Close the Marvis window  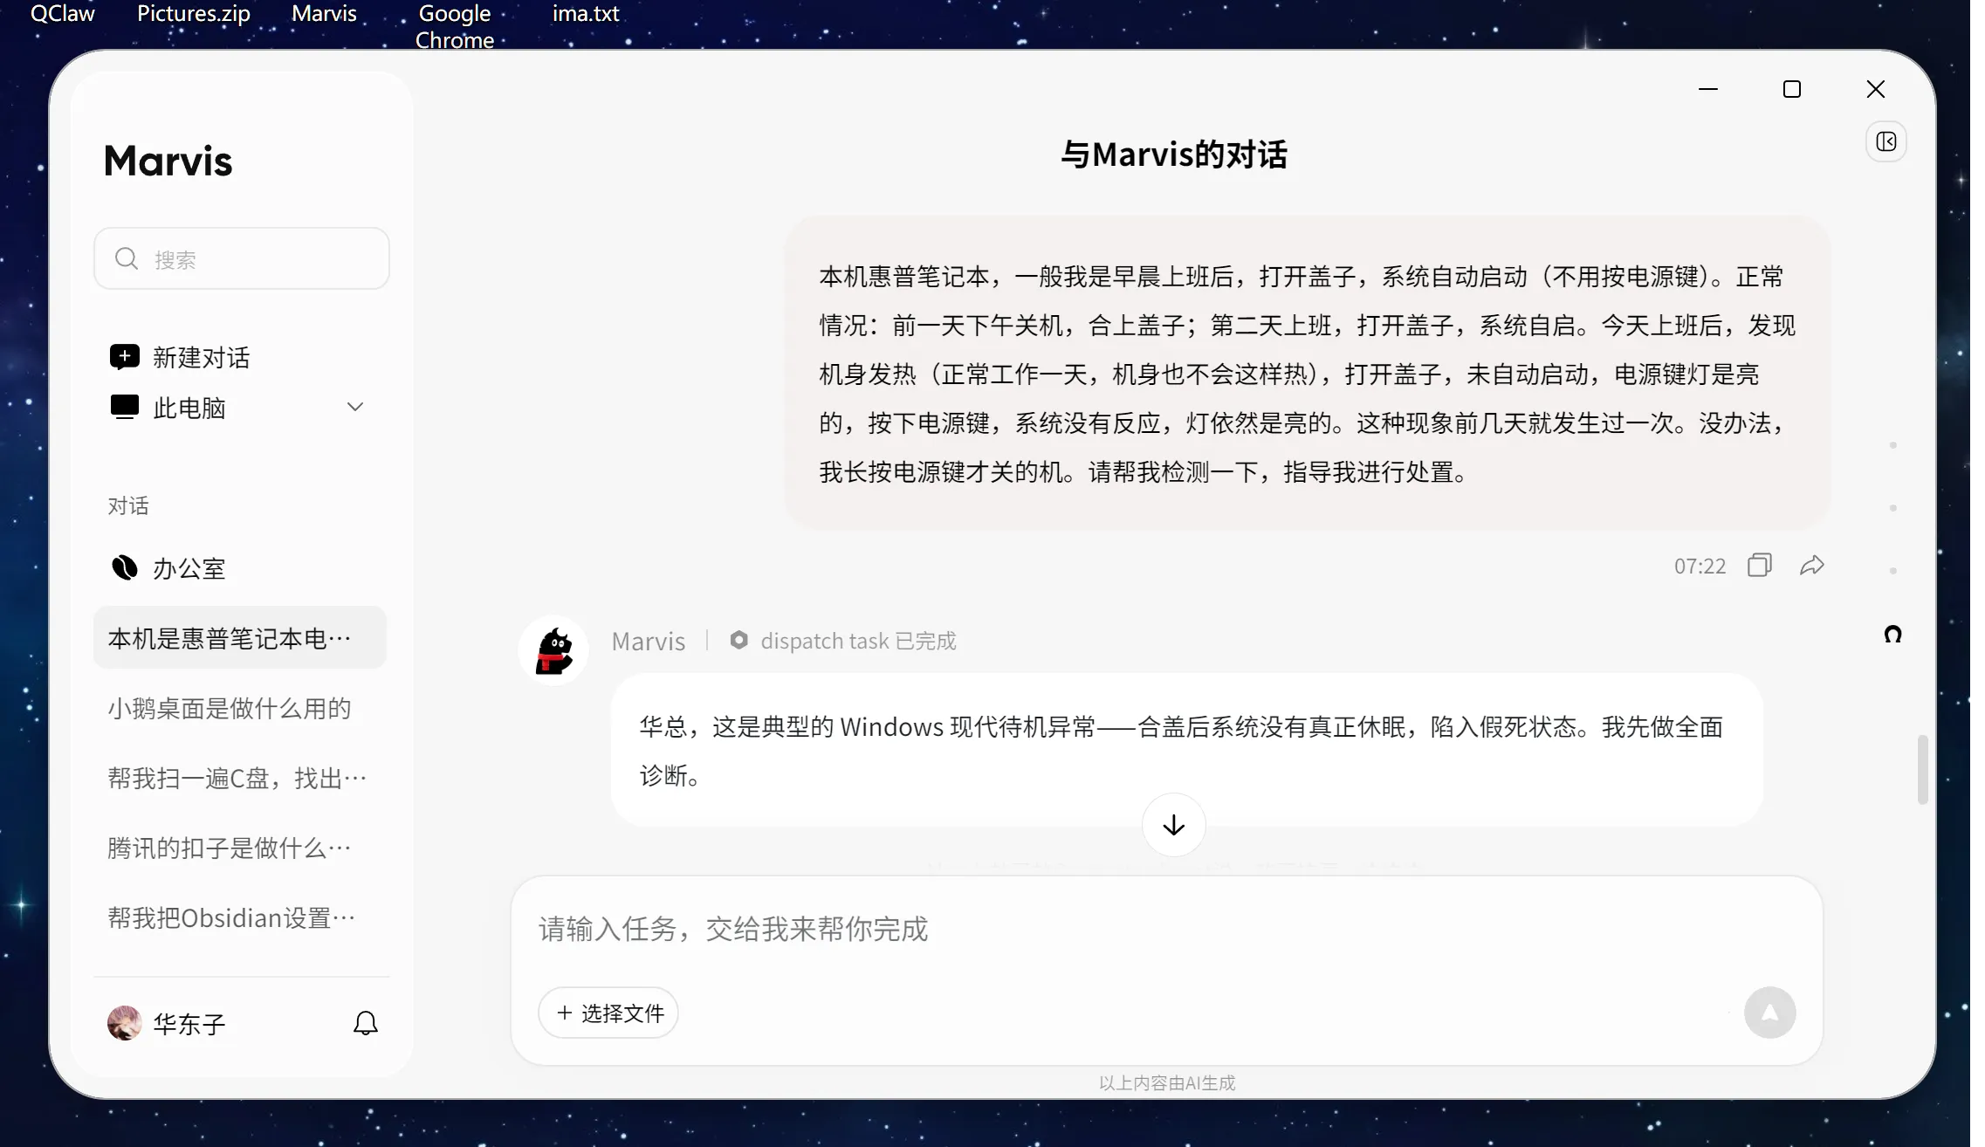1876,89
